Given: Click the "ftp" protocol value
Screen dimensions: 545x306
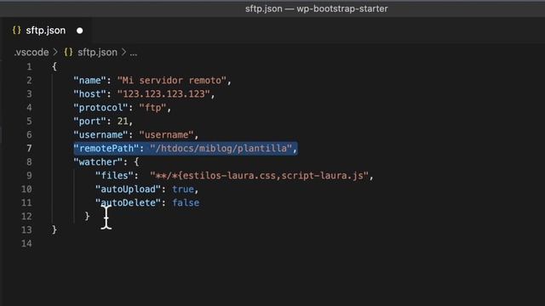Looking at the screenshot, I should (153, 108).
